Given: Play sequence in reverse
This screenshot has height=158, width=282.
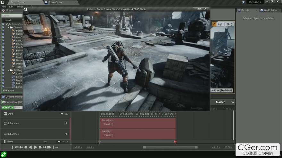Looking at the screenshot, I should pyautogui.click(x=30, y=147).
